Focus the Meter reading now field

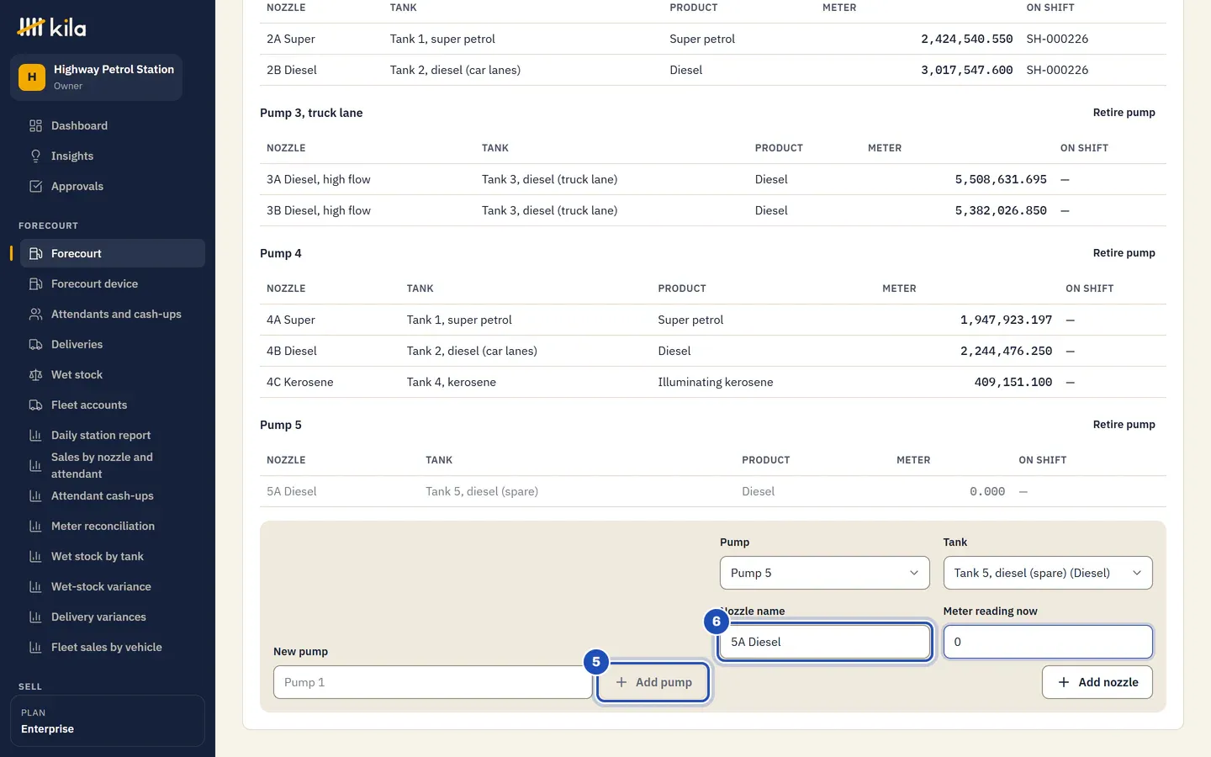click(1048, 642)
